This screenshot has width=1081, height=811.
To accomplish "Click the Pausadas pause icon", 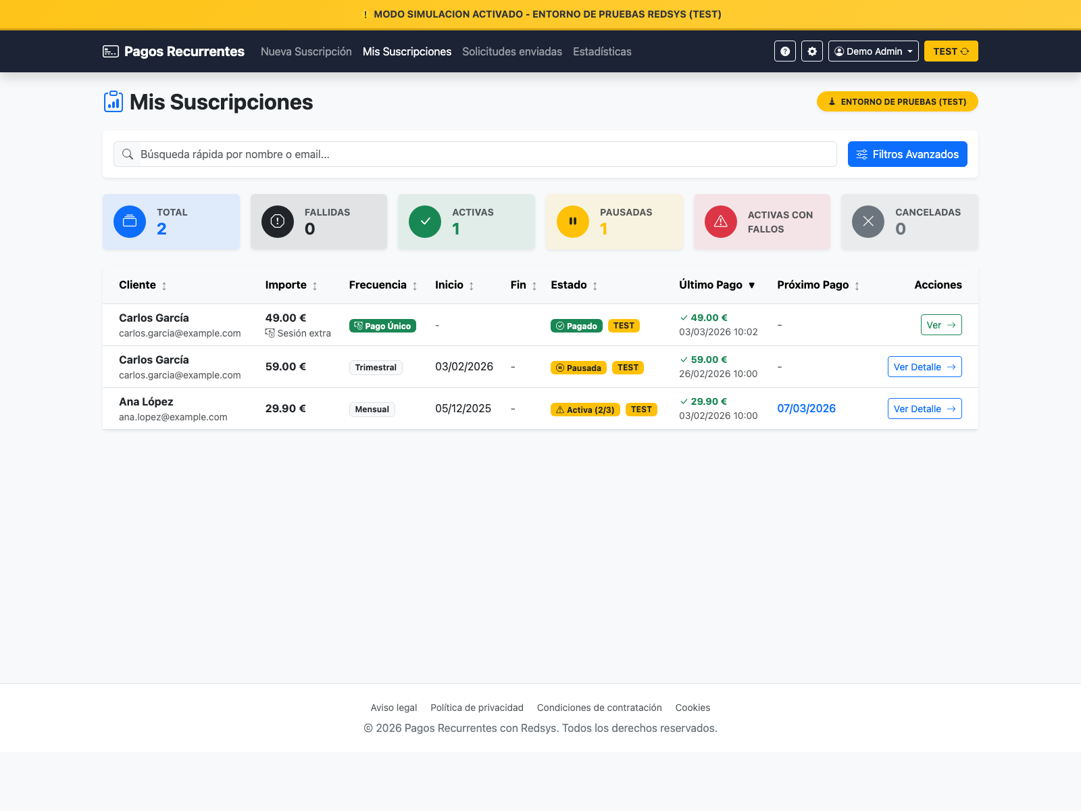I will click(x=572, y=221).
